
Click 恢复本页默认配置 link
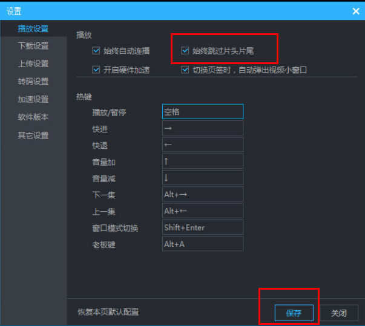(x=108, y=313)
